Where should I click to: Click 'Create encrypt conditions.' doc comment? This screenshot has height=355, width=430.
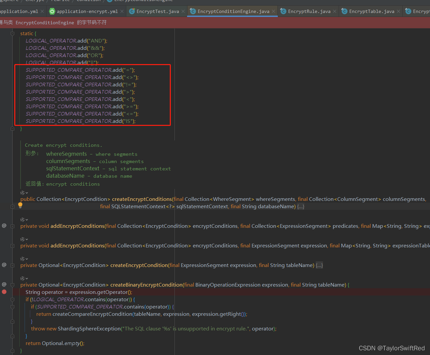63,145
